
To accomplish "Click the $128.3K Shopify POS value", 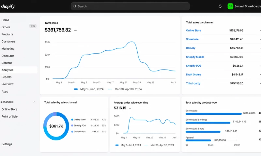I will pyautogui.click(x=95, y=125).
